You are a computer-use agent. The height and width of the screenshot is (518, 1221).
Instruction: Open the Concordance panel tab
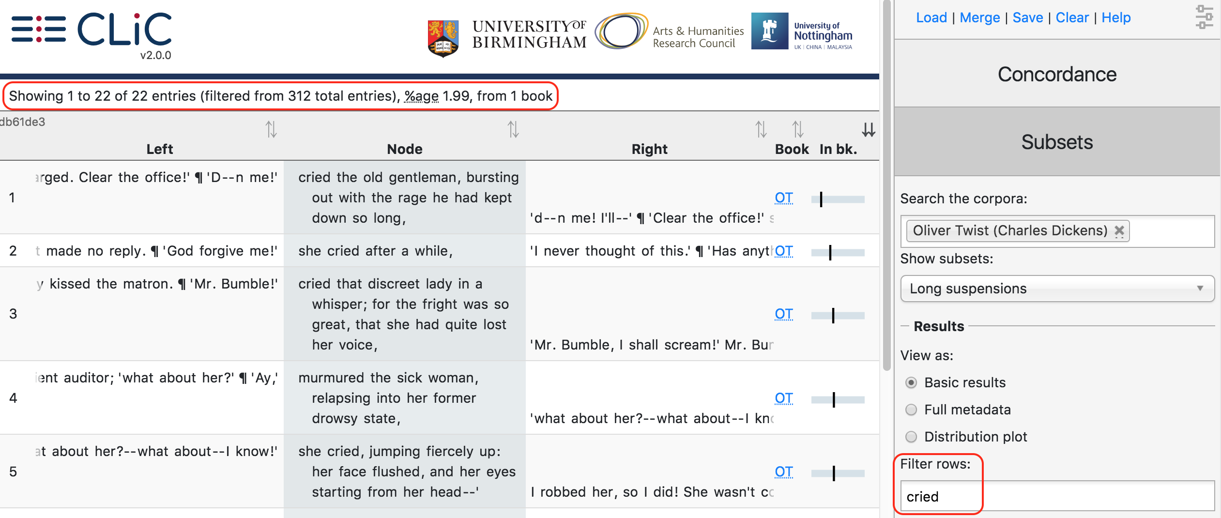click(1057, 74)
